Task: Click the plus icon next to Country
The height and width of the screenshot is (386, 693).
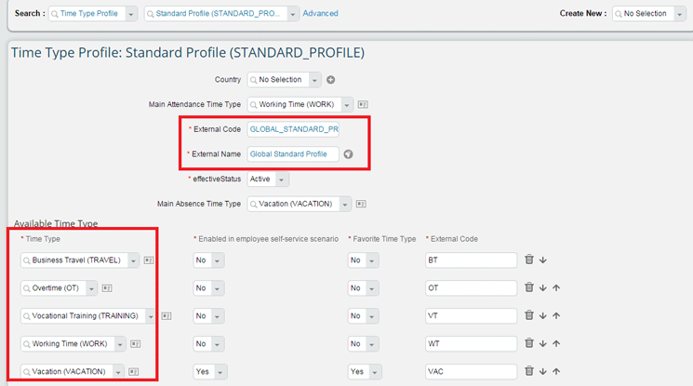Action: point(330,80)
